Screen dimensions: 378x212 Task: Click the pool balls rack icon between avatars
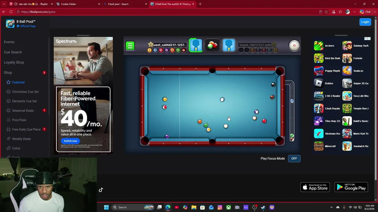click(212, 45)
